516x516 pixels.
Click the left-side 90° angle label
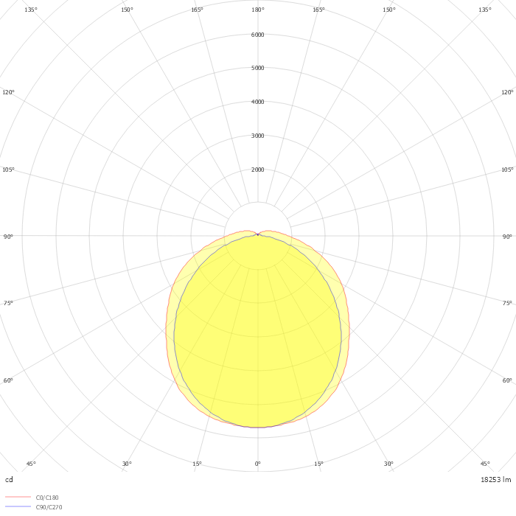click(8, 237)
